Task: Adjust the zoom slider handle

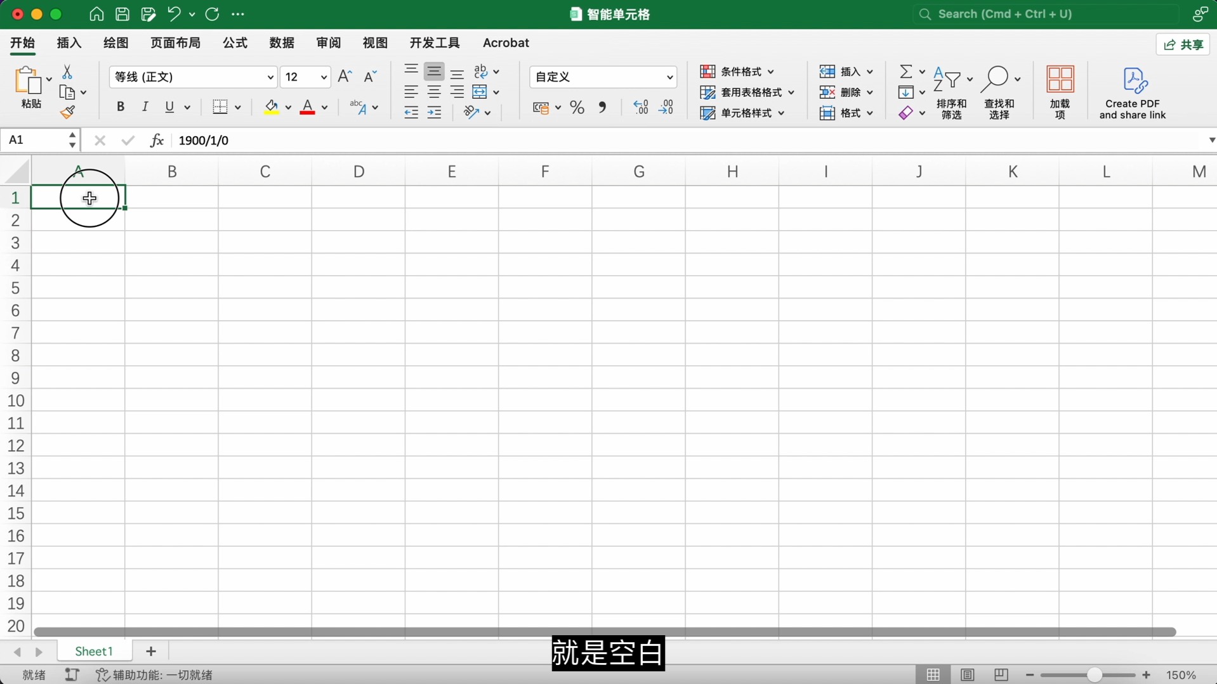Action: pyautogui.click(x=1094, y=675)
